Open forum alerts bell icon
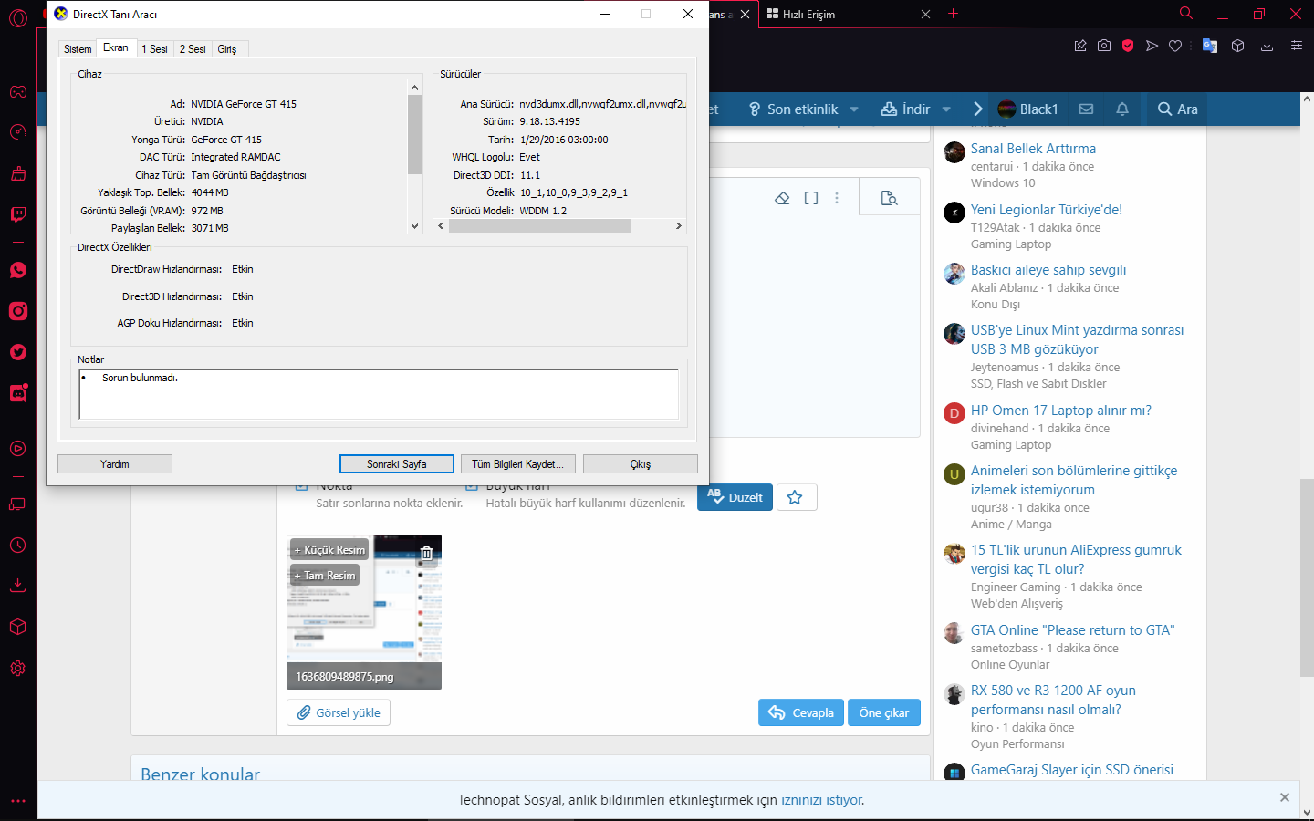 pos(1122,109)
